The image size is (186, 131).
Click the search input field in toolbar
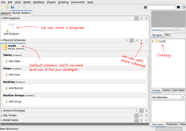coord(161,7)
